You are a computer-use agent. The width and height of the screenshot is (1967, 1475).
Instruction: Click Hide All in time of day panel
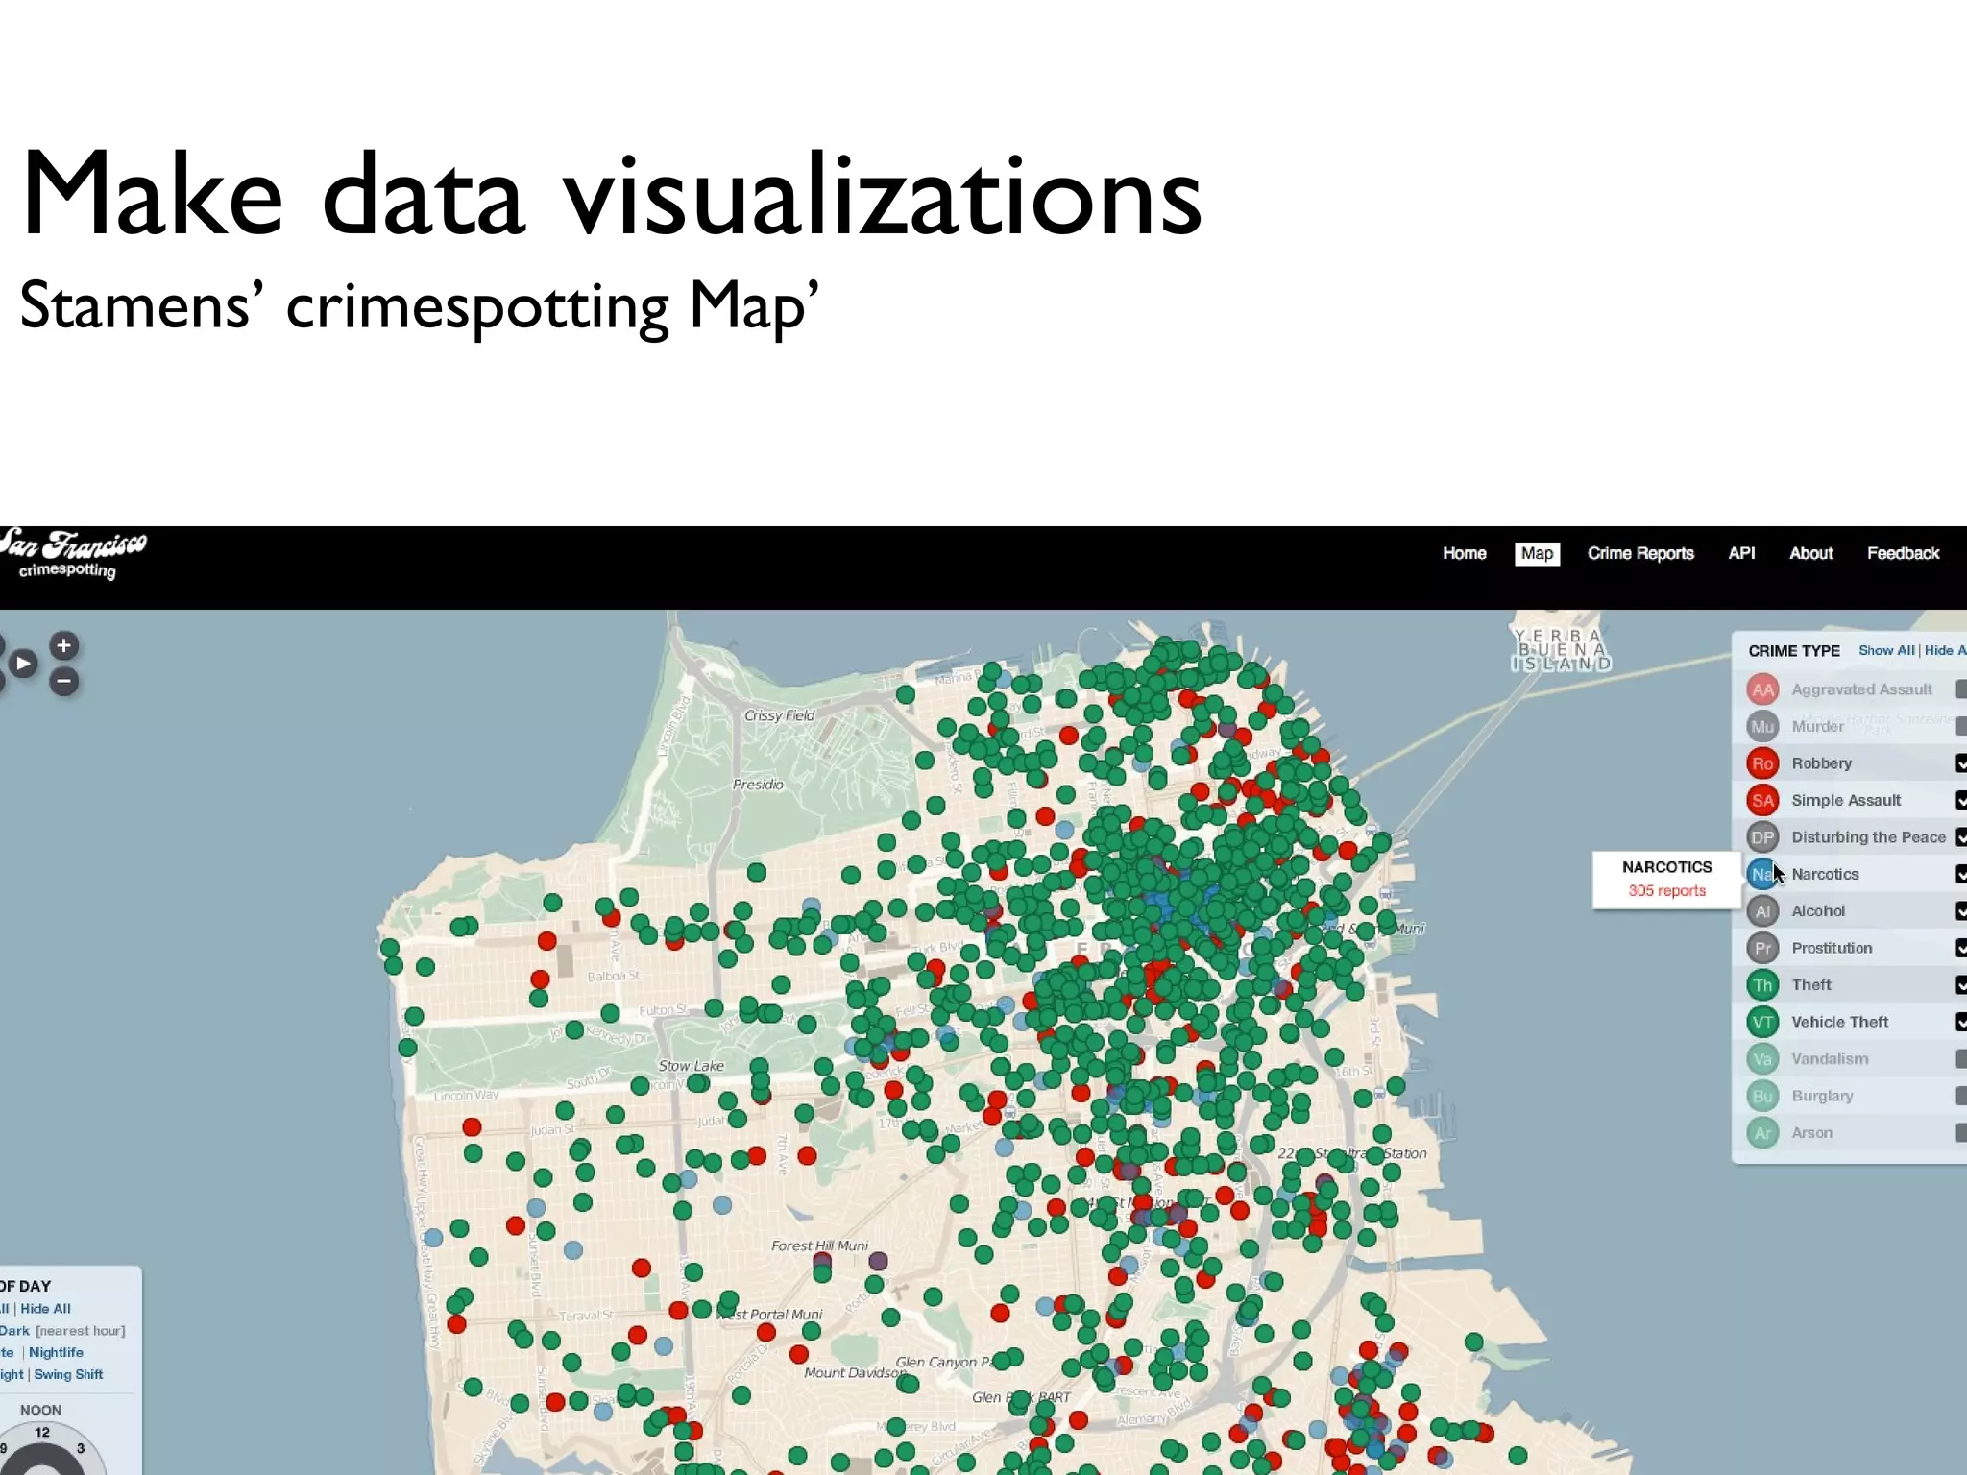[x=46, y=1309]
